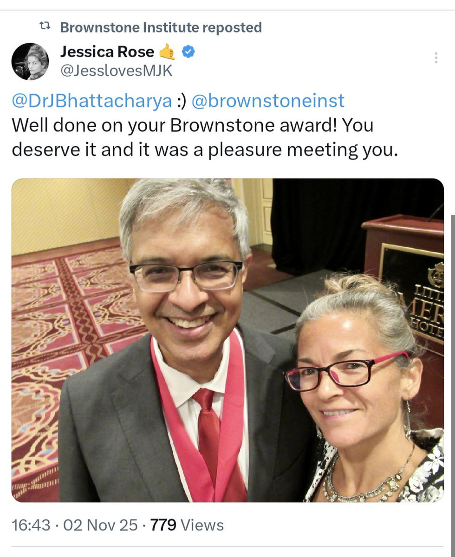Tap the woman's pink glasses in photo
Screen dimensions: 455x557
346,372
